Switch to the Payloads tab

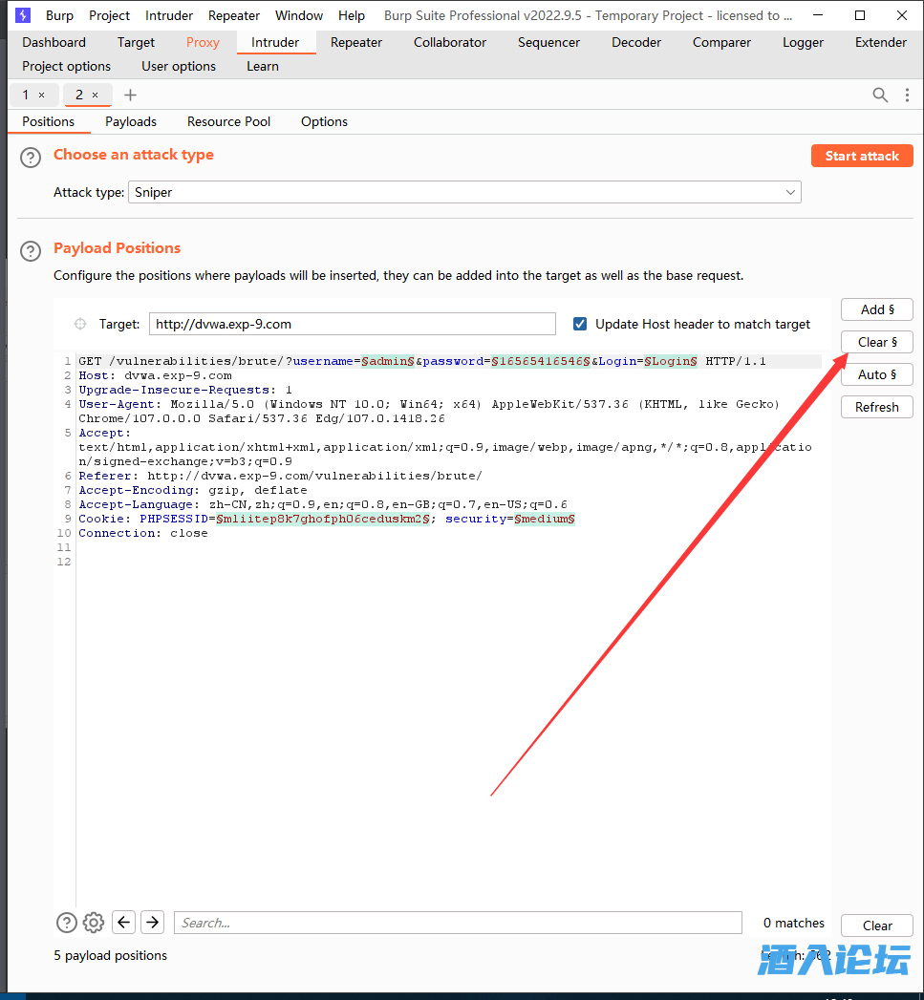coord(131,121)
